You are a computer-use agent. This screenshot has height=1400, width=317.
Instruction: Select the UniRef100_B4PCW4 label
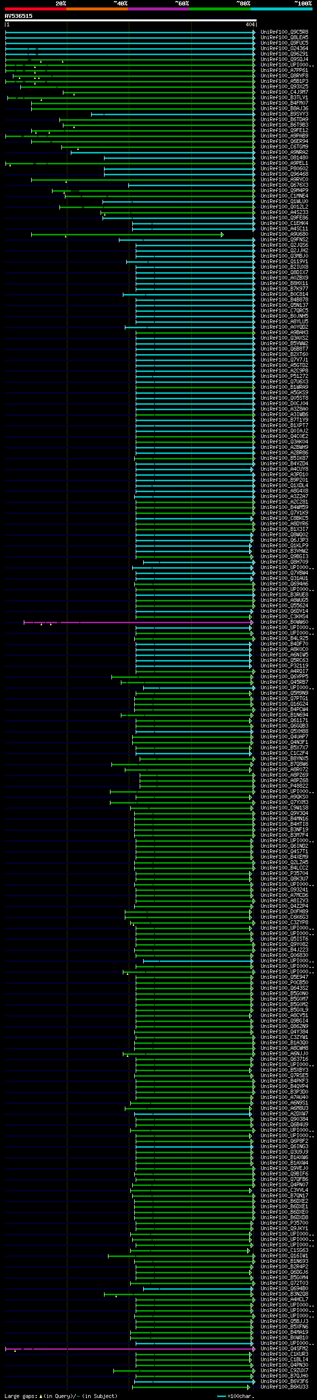tap(284, 710)
